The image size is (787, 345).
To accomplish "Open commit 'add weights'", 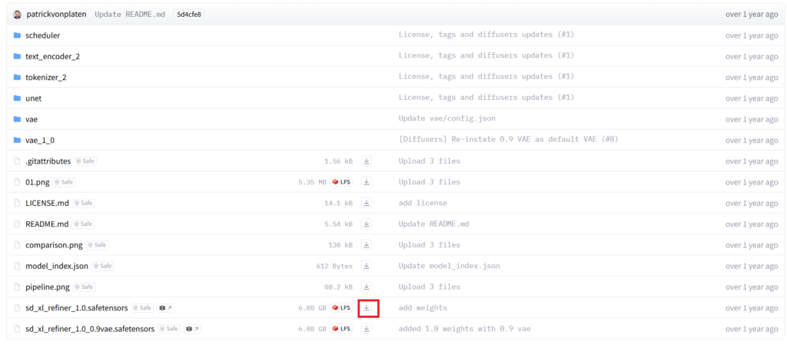I will tap(423, 308).
